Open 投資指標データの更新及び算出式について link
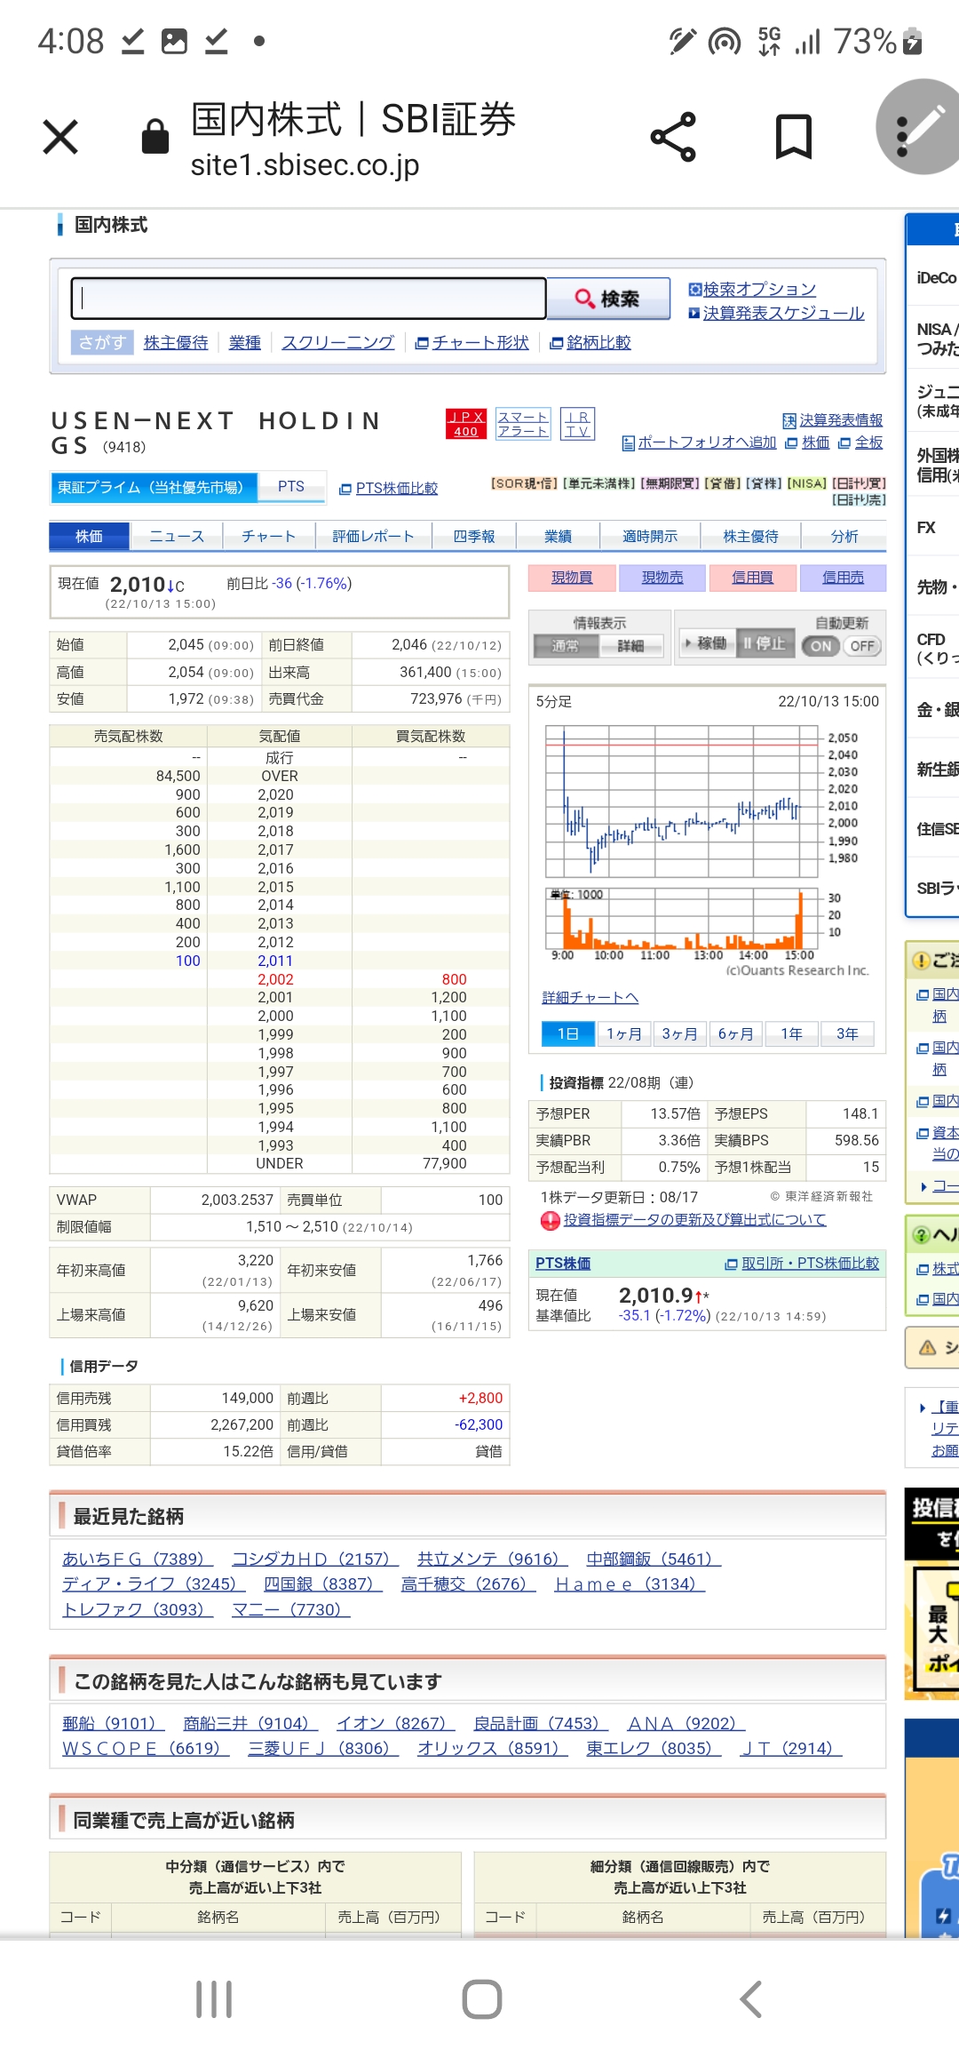959x2058 pixels. pyautogui.click(x=694, y=1220)
